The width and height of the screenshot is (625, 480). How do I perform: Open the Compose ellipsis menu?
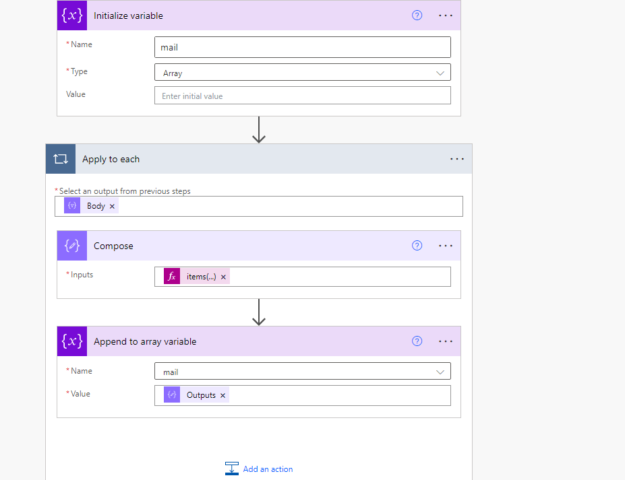(445, 246)
